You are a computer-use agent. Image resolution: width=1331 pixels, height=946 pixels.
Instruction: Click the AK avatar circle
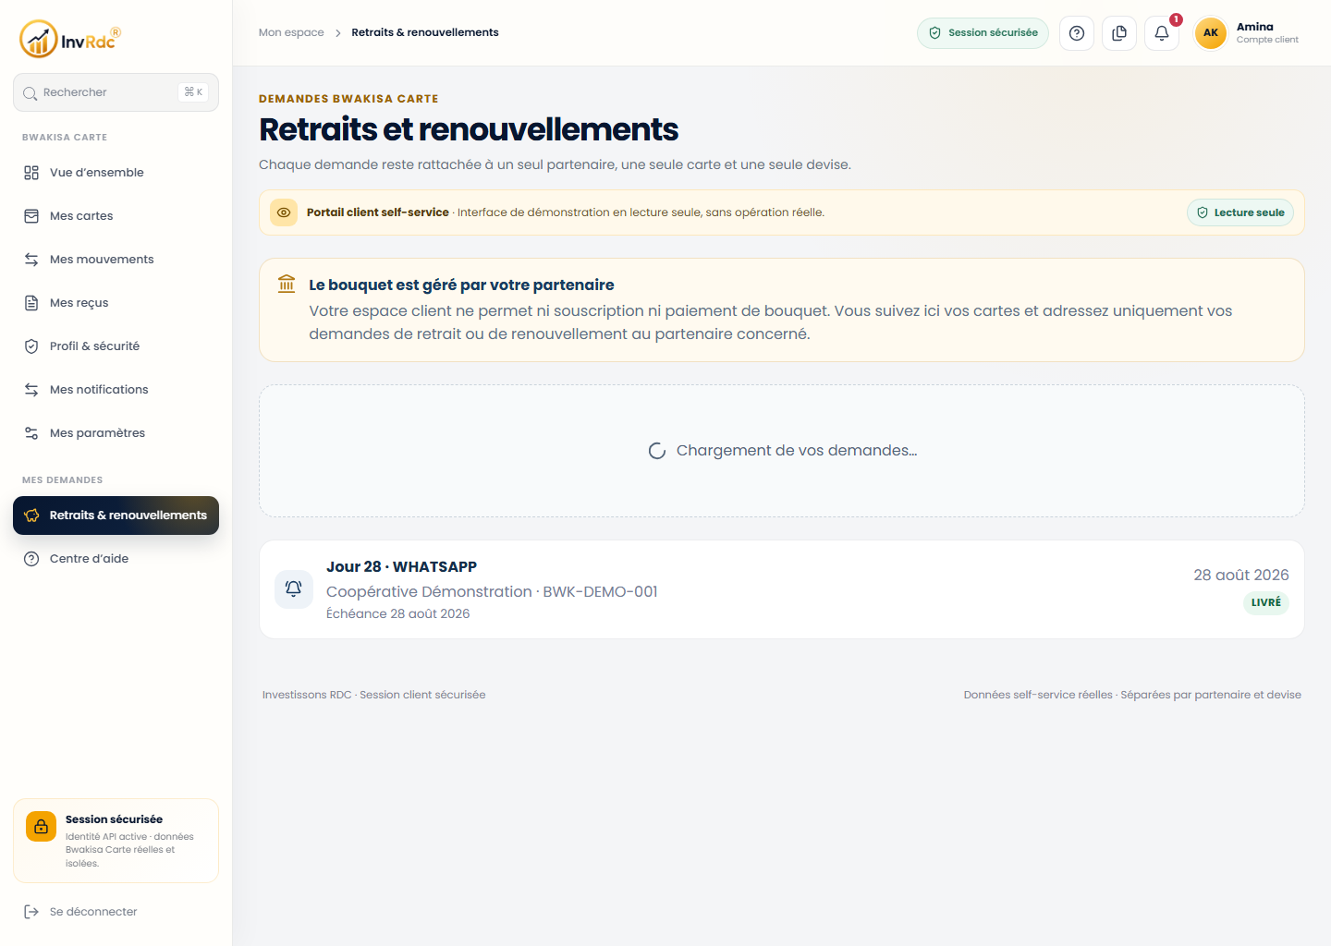coord(1211,33)
